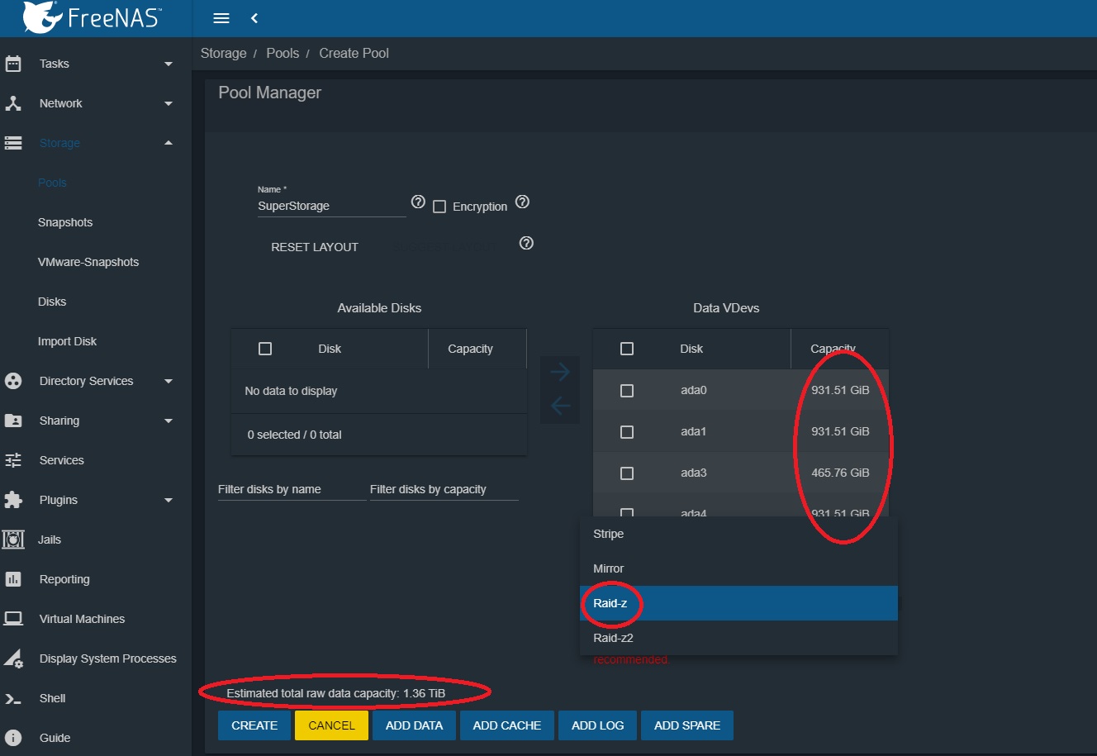Click Display System Processes icon
Image resolution: width=1097 pixels, height=756 pixels.
point(13,659)
